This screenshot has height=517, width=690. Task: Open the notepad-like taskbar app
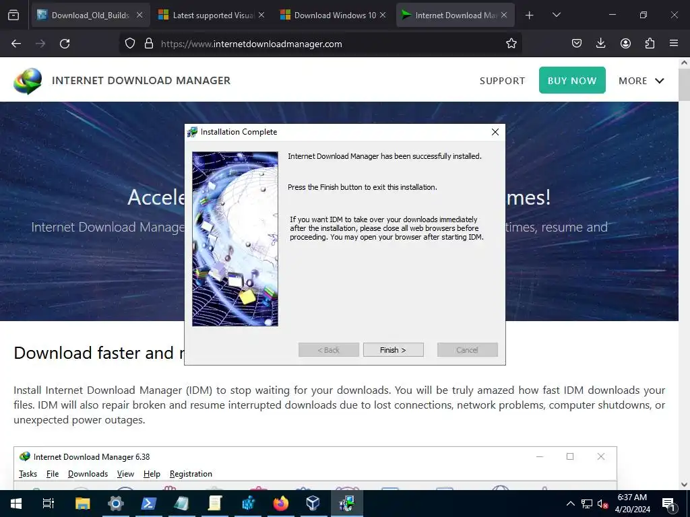click(x=181, y=504)
